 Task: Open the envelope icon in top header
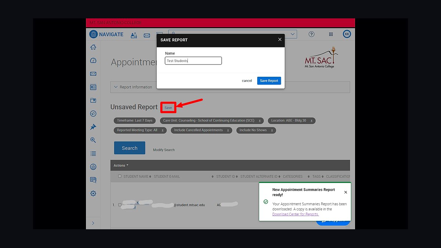(147, 35)
